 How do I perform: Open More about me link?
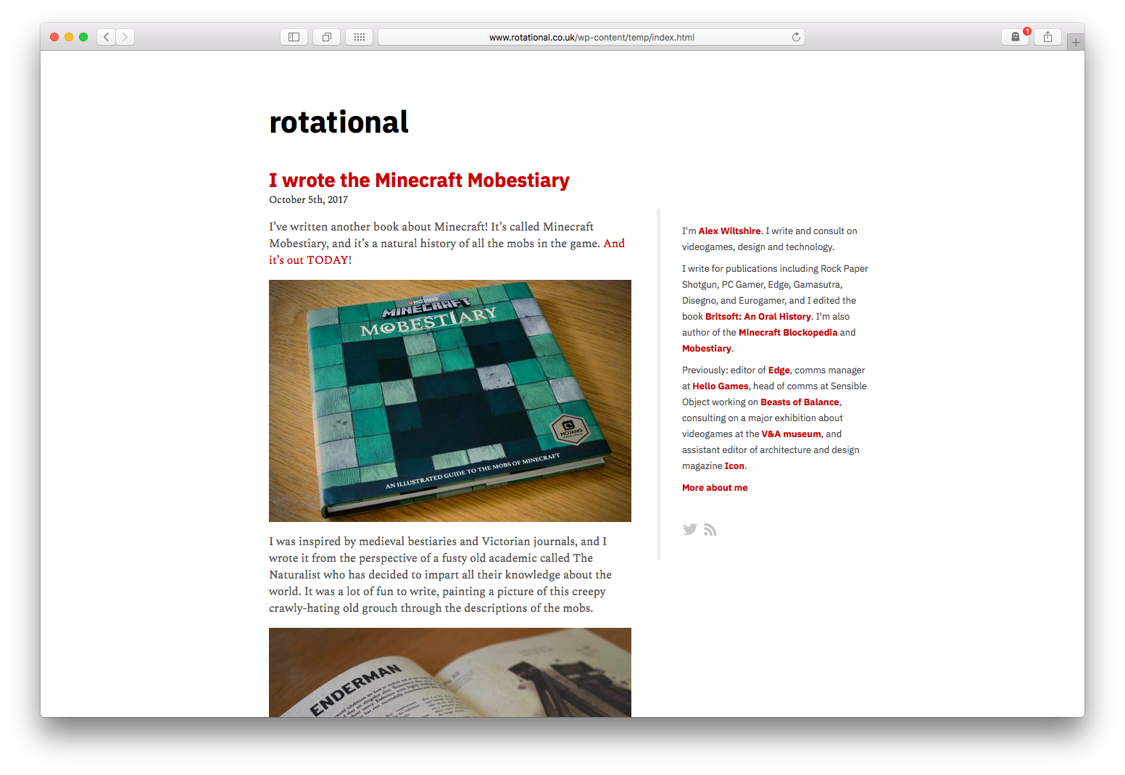pos(715,488)
